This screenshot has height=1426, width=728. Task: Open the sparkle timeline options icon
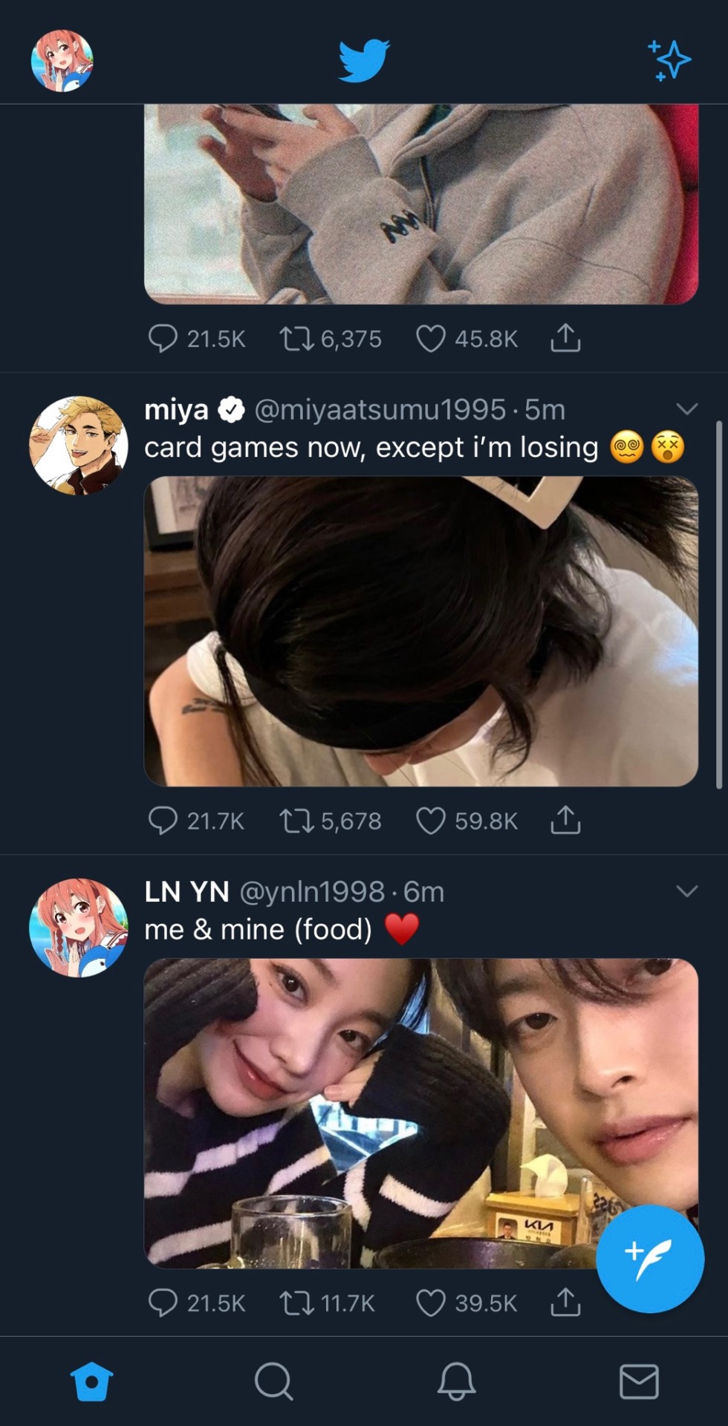669,60
